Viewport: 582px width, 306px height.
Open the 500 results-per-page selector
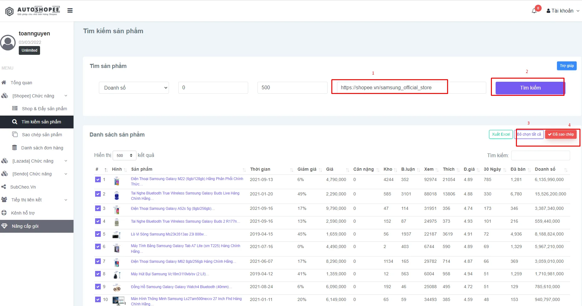[125, 155]
